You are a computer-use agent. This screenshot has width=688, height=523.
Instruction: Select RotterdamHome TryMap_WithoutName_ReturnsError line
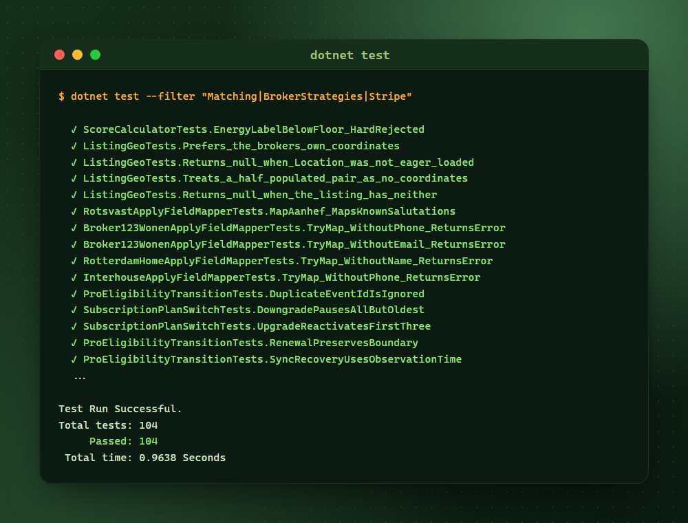[x=281, y=261]
